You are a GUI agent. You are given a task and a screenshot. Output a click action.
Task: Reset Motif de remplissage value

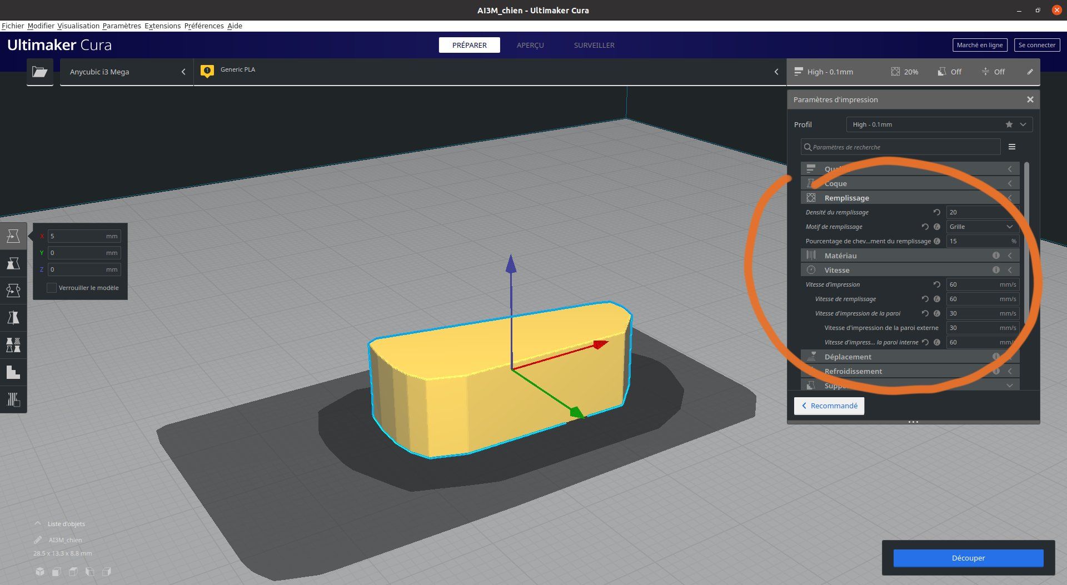coord(925,227)
